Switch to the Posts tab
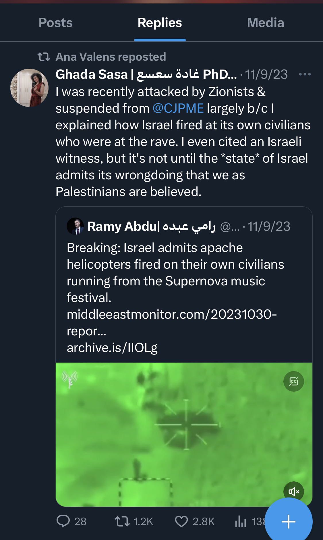The image size is (323, 540). pyautogui.click(x=55, y=23)
